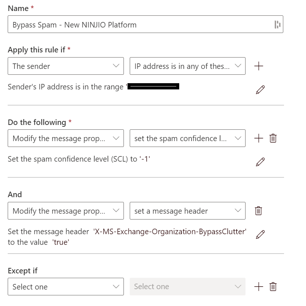Add another action using plus icon
306x306 pixels.
pyautogui.click(x=259, y=139)
